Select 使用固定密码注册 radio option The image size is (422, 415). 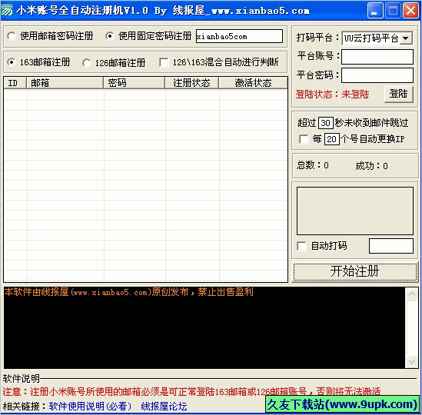[148, 36]
